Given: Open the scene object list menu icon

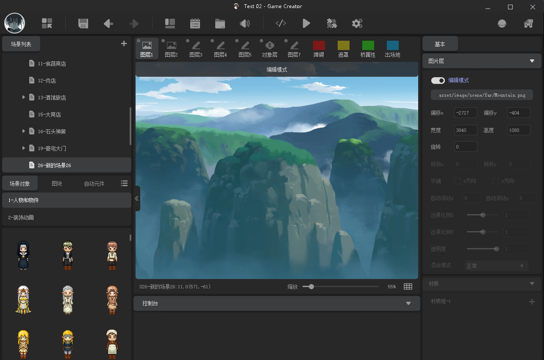Looking at the screenshot, I should (x=124, y=183).
